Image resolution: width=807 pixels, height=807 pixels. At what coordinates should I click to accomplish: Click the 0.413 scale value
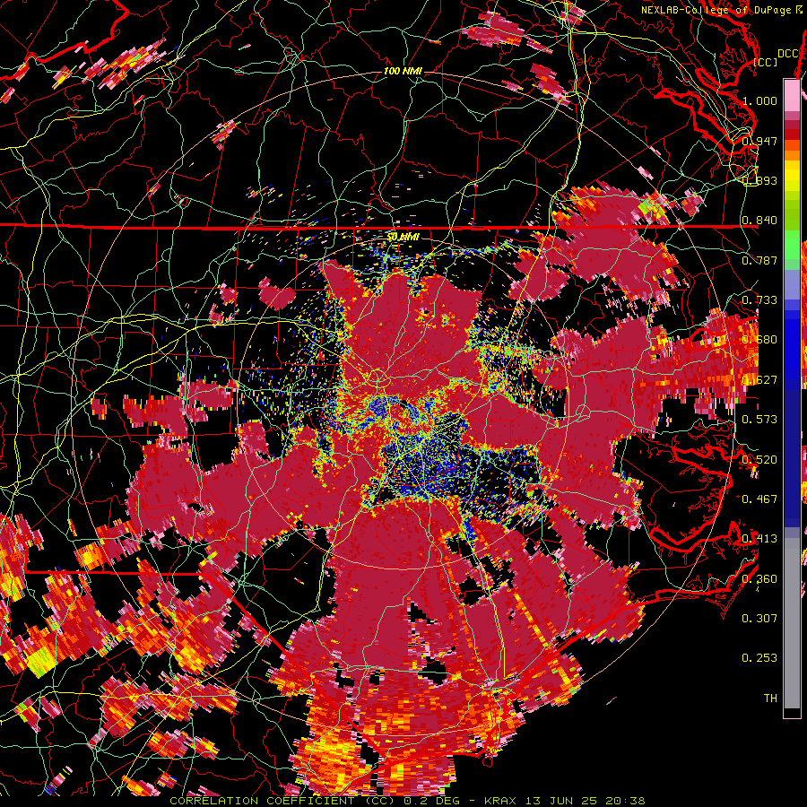[x=759, y=539]
